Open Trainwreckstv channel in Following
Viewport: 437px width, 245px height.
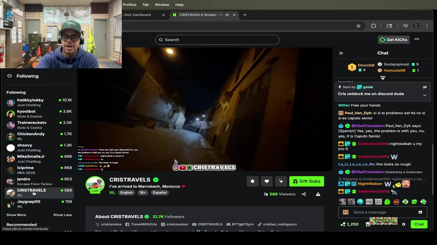[39, 125]
